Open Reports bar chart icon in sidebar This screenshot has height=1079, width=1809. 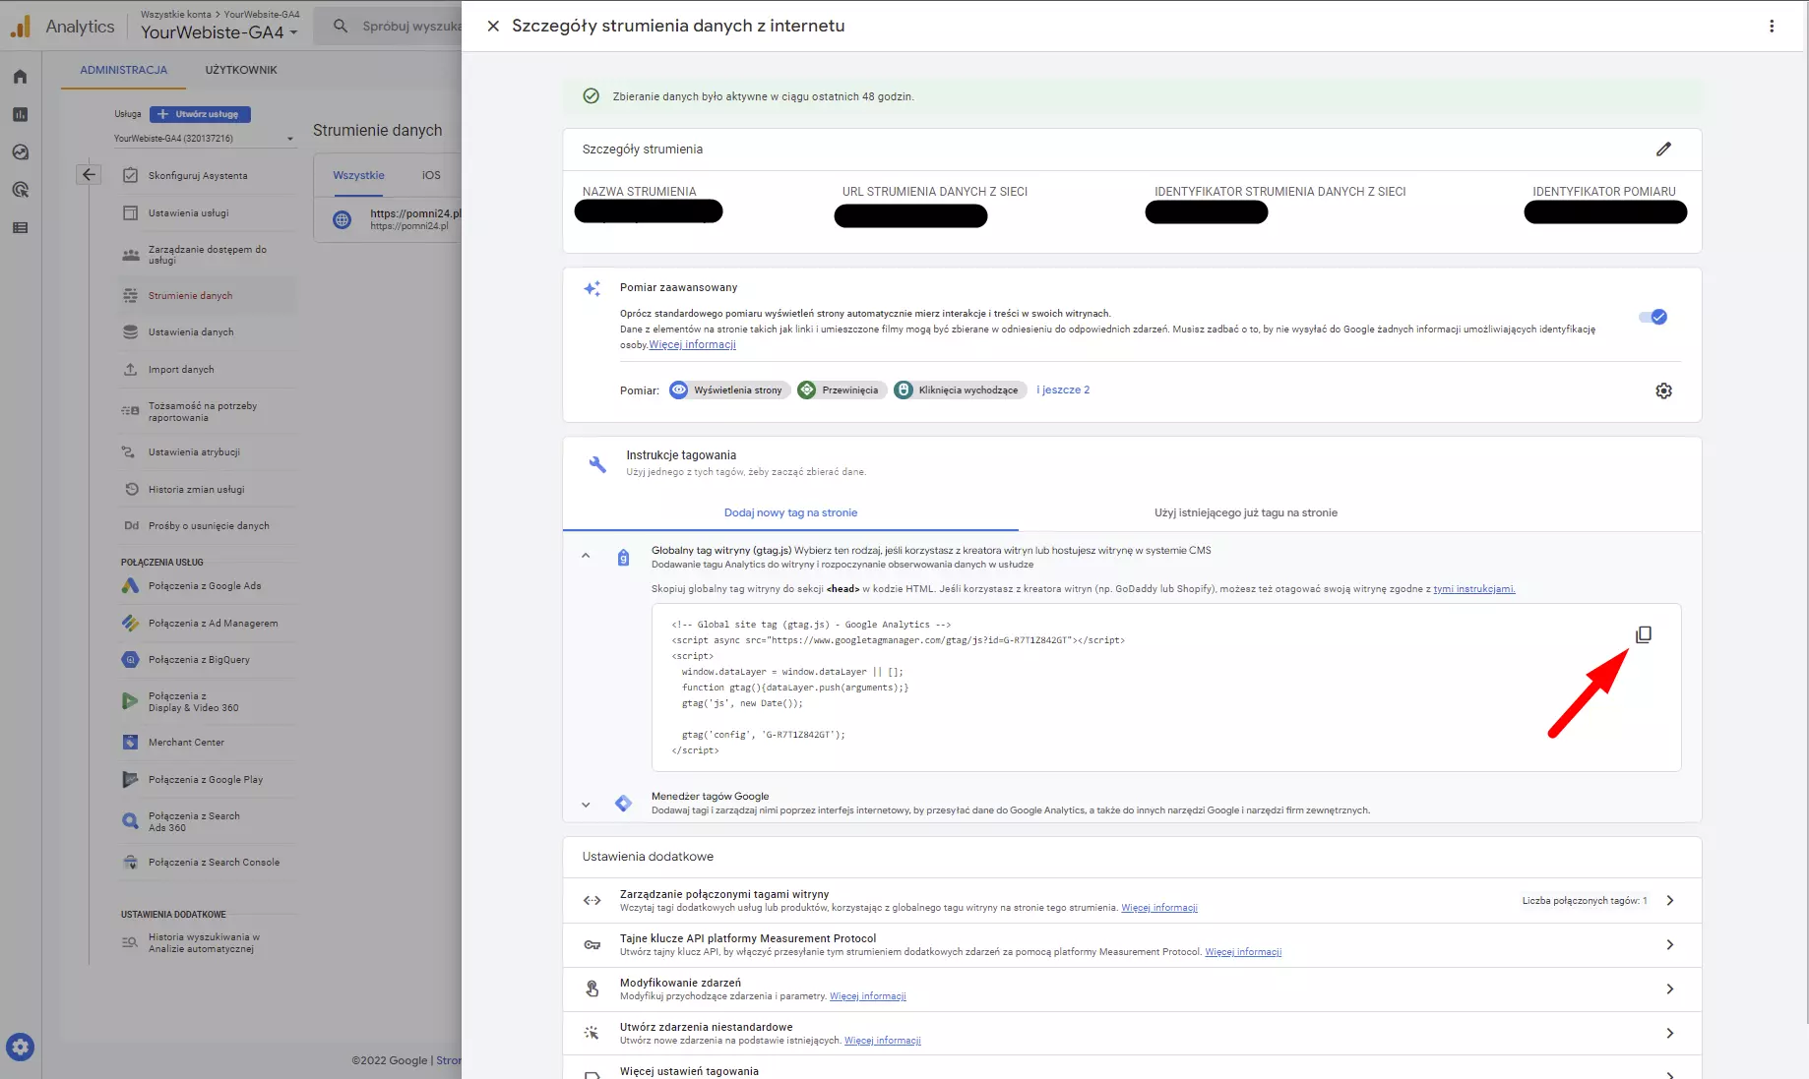point(20,114)
